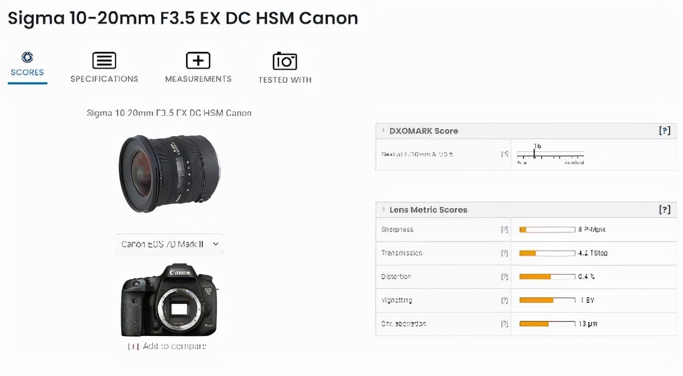Image resolution: width=683 pixels, height=376 pixels.
Task: Click the help icon in Lens Metric Scores header
Action: tap(665, 209)
